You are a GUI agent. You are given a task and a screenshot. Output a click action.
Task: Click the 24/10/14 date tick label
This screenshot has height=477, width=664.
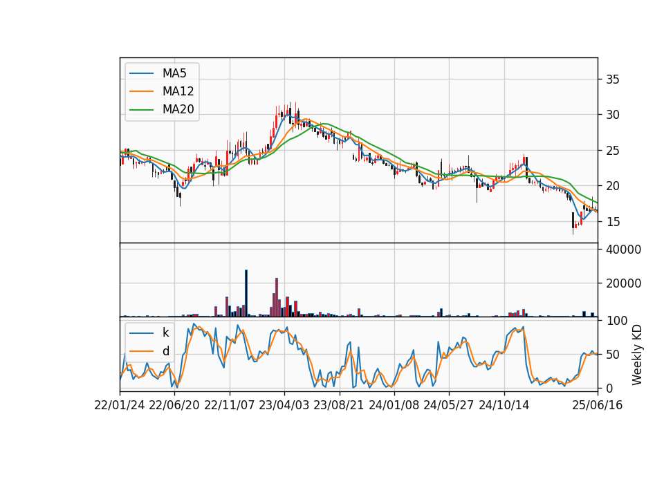[504, 406]
